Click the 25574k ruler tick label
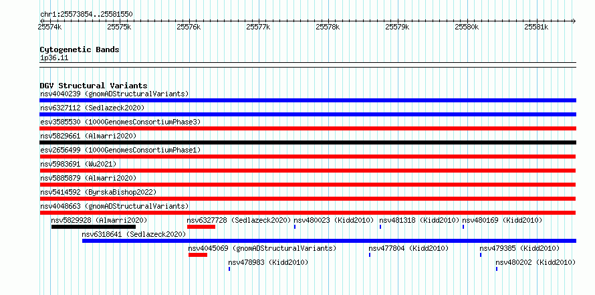Viewport: 595px width, 295px height. coord(49,27)
